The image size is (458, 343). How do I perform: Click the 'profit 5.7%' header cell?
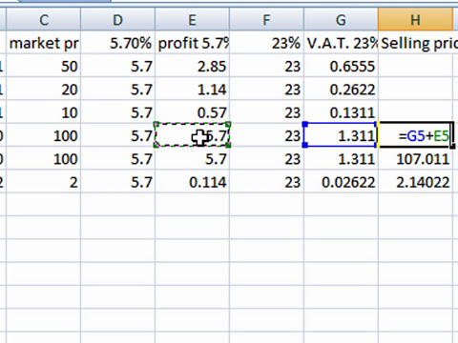(192, 43)
